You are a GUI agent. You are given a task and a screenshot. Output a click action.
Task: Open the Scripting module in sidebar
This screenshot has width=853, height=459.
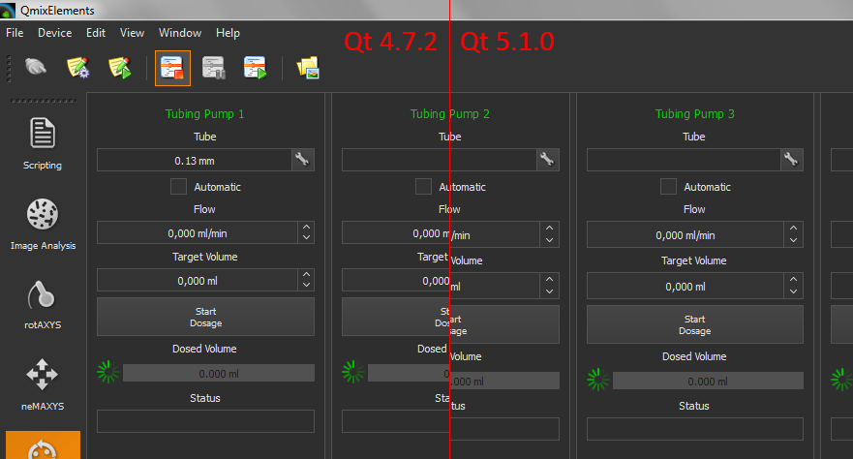pos(42,142)
